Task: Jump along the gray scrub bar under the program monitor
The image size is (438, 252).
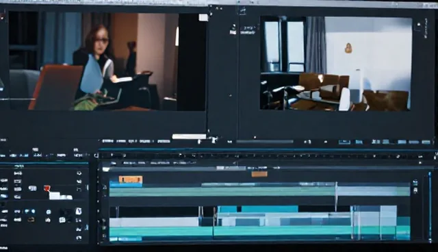Action: click(x=265, y=142)
